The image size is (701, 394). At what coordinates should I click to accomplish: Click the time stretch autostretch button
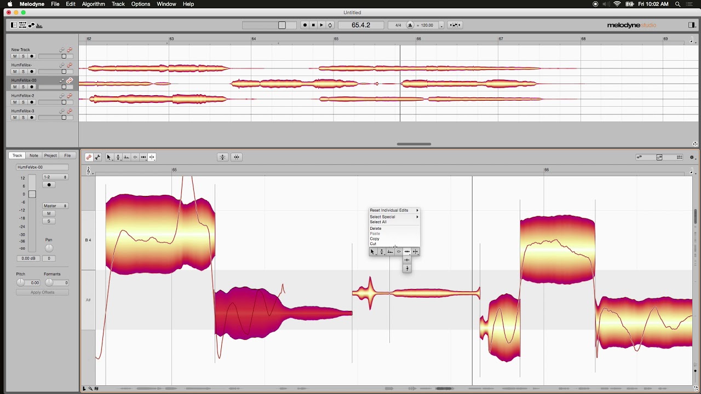(x=455, y=25)
